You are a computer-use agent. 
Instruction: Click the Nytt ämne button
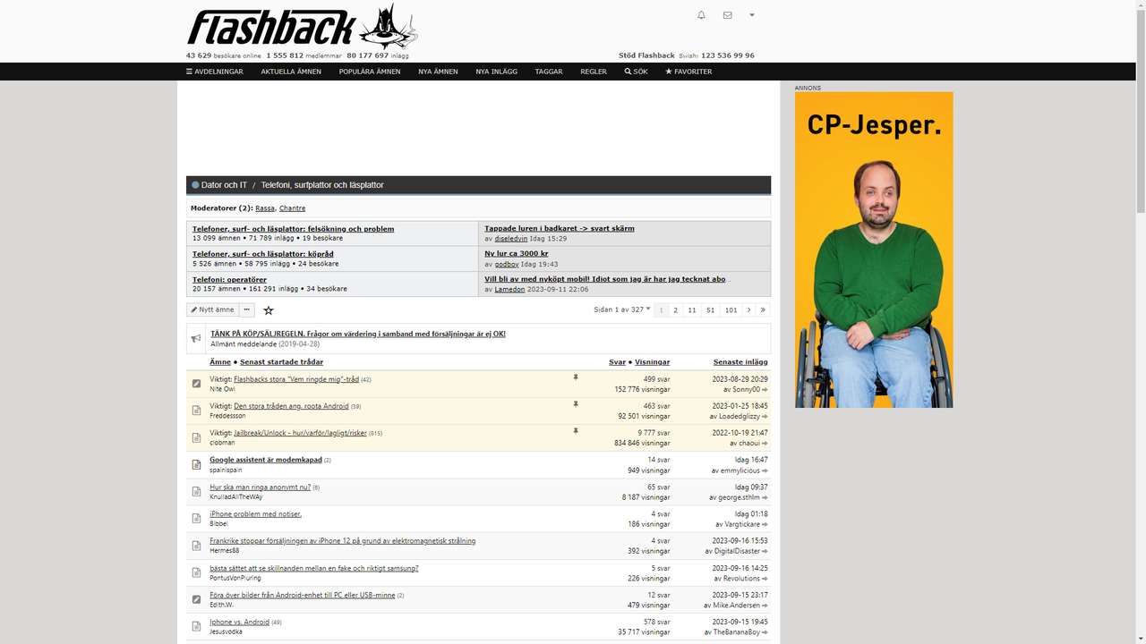pos(213,309)
